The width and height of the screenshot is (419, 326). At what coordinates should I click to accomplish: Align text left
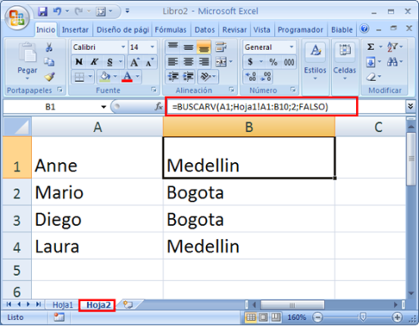pos(173,62)
